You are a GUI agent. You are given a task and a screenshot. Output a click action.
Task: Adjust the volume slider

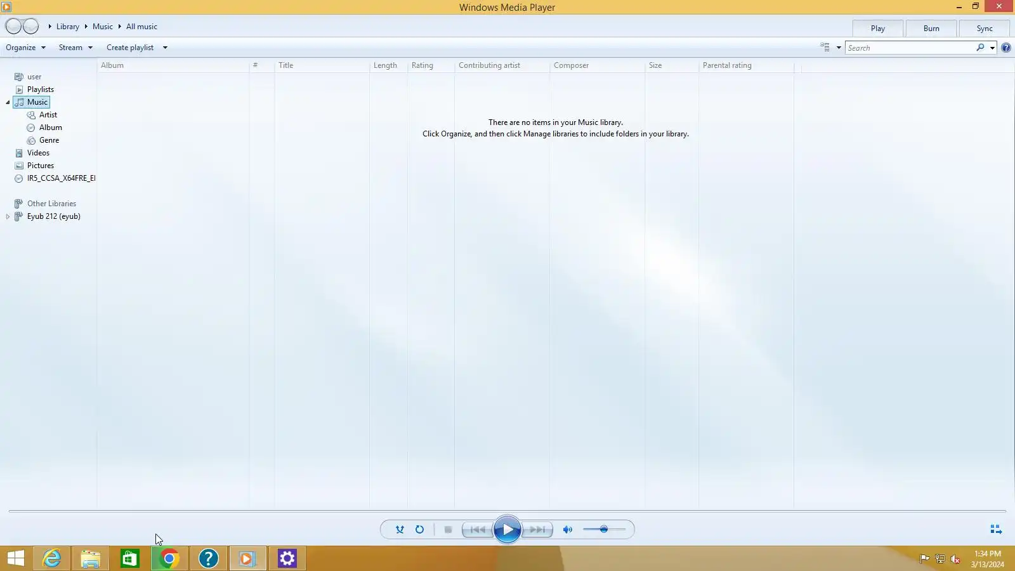[x=604, y=529]
